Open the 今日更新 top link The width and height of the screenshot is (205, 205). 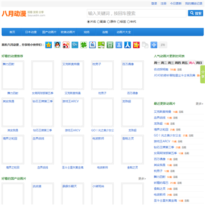coord(175,3)
